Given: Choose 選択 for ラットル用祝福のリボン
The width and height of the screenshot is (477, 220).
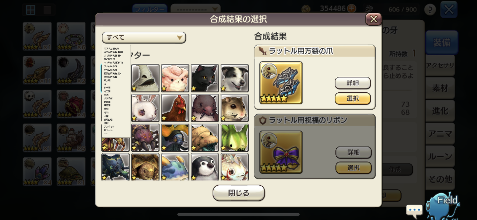Looking at the screenshot, I should coord(353,168).
